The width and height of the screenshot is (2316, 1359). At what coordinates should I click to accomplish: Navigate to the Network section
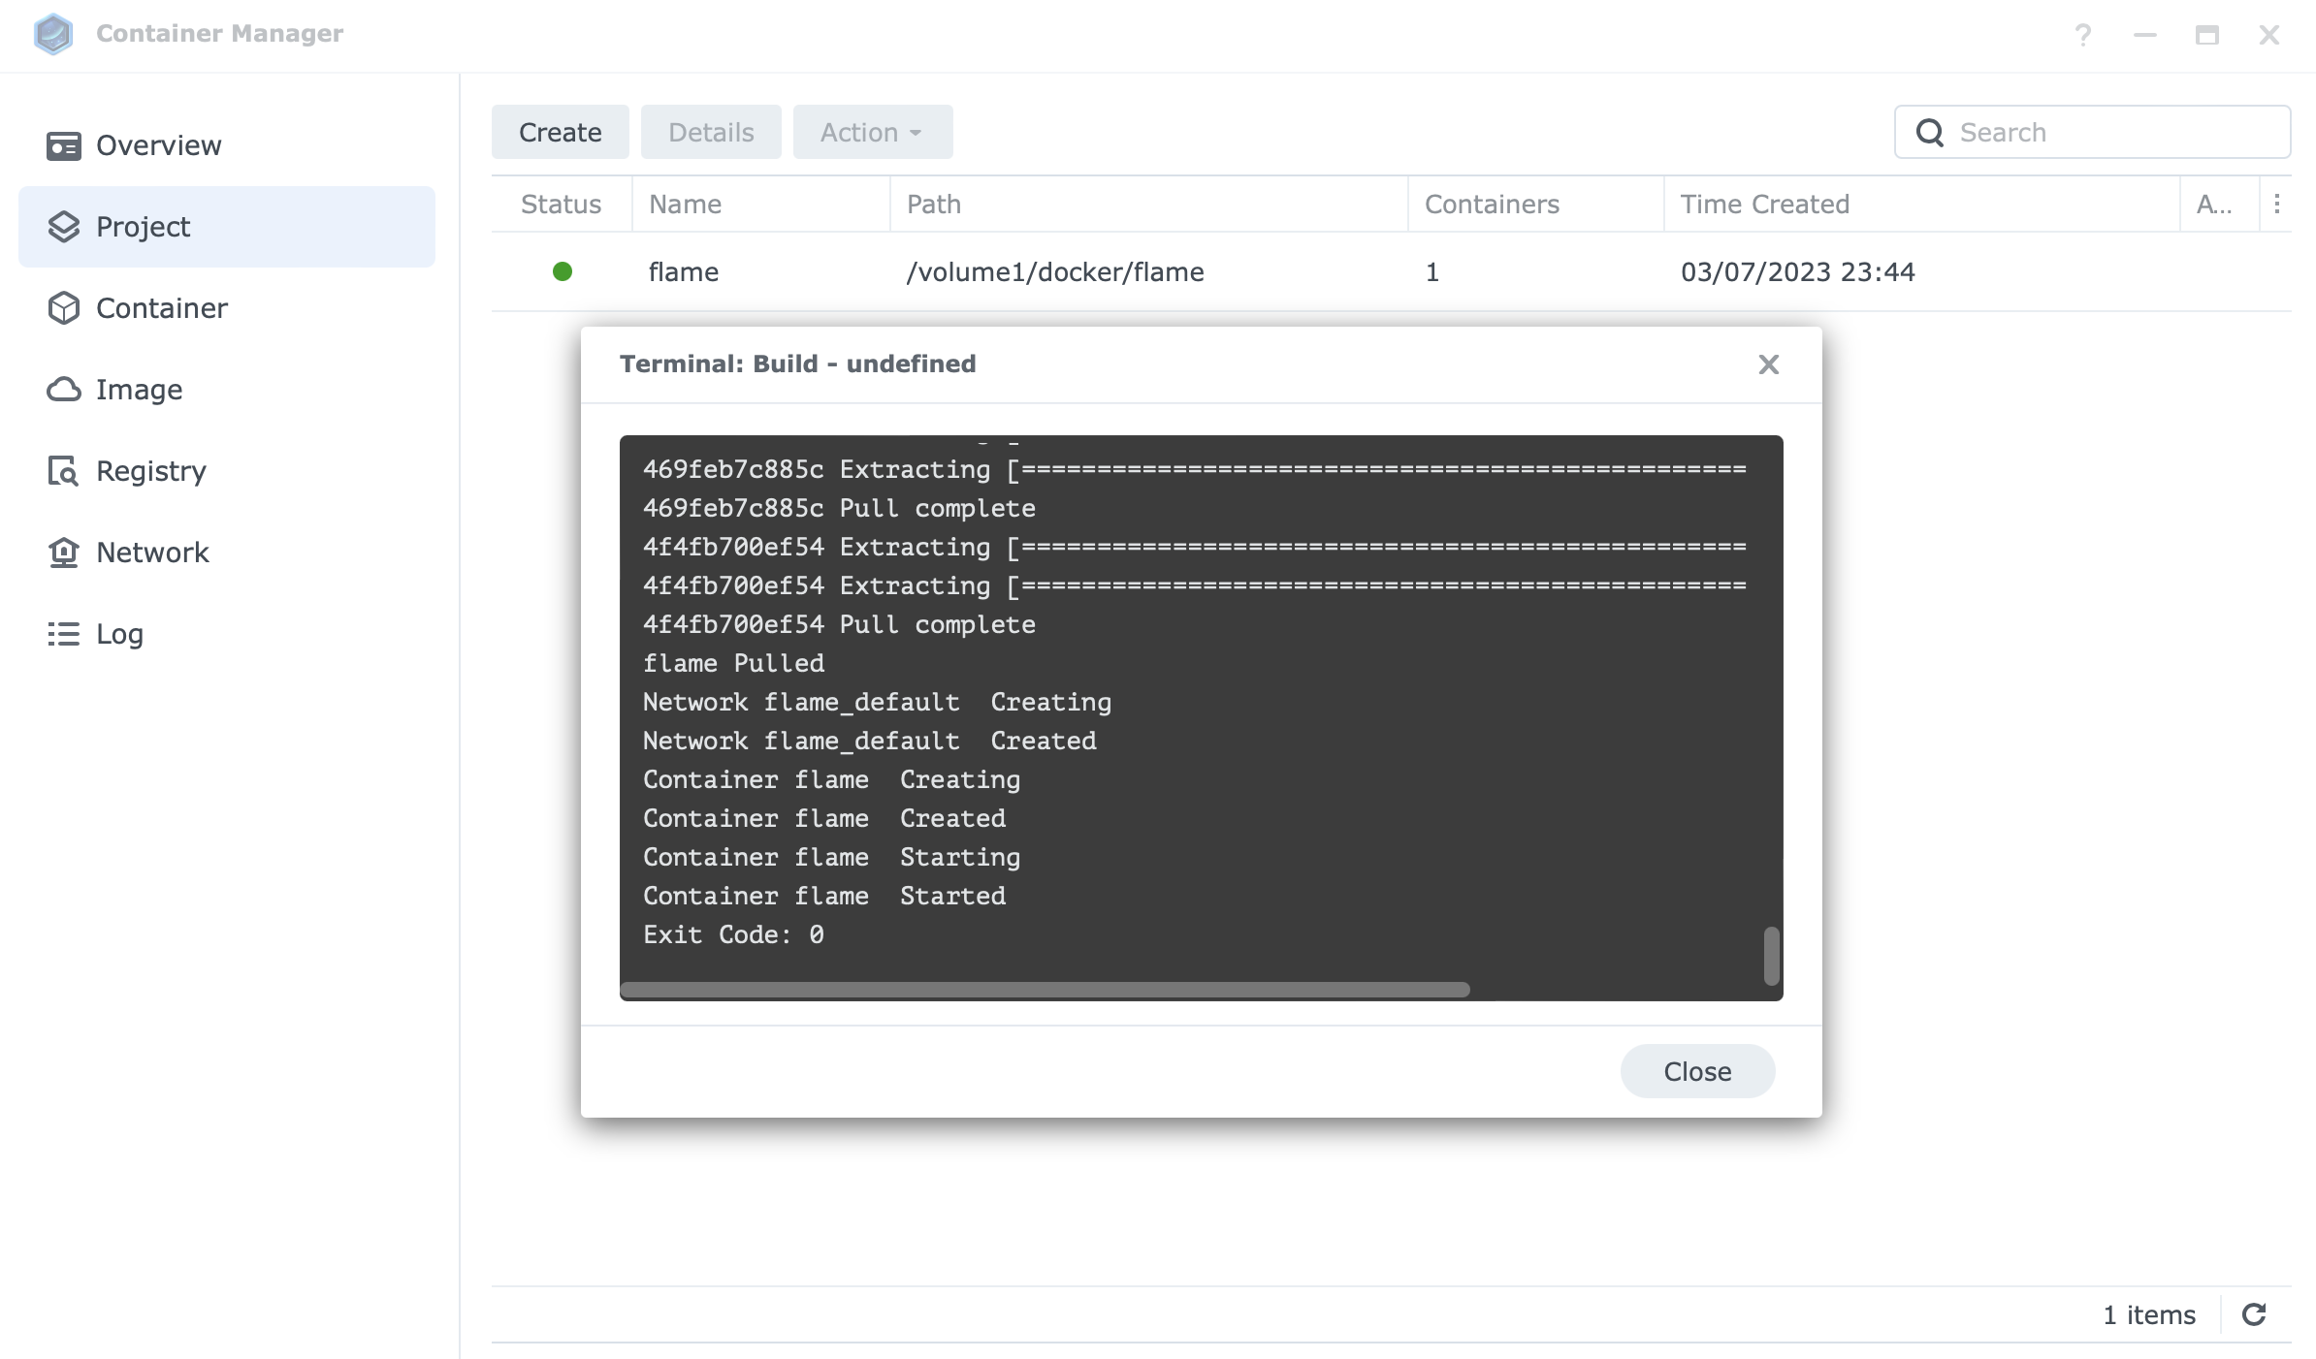227,553
